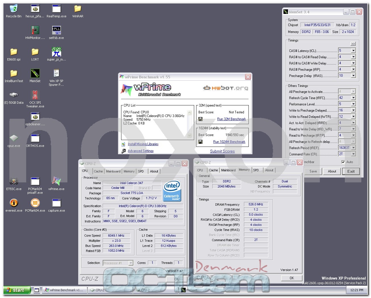Click Install Missing Libraries link

(x=143, y=144)
